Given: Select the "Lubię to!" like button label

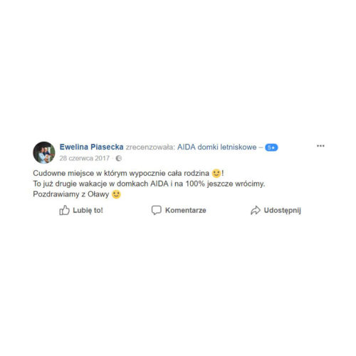Looking at the screenshot, I should tap(88, 210).
